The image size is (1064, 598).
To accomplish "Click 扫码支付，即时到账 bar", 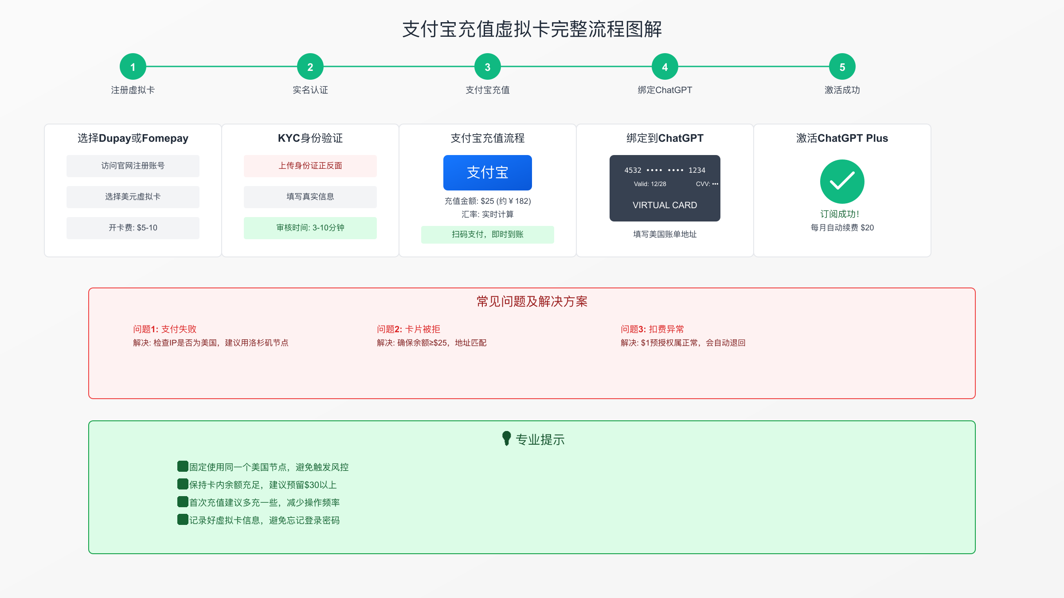I will [488, 235].
